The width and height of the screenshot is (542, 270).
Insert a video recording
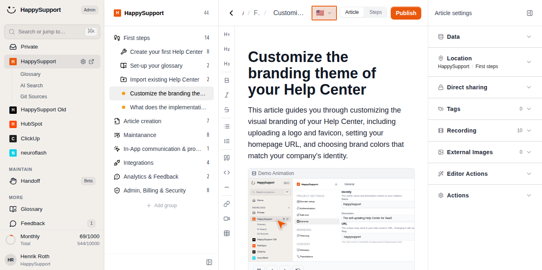227,219
